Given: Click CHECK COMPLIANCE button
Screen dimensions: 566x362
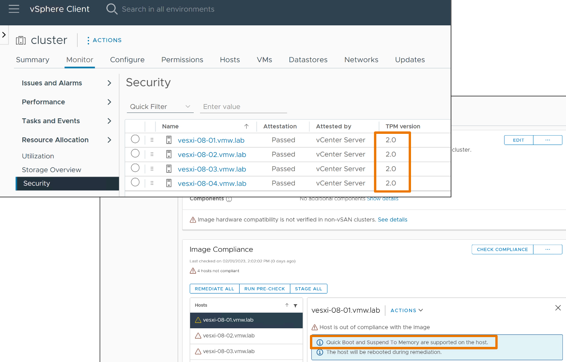Looking at the screenshot, I should [502, 249].
